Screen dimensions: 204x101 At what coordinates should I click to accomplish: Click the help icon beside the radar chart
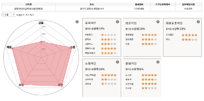[x=77, y=22]
